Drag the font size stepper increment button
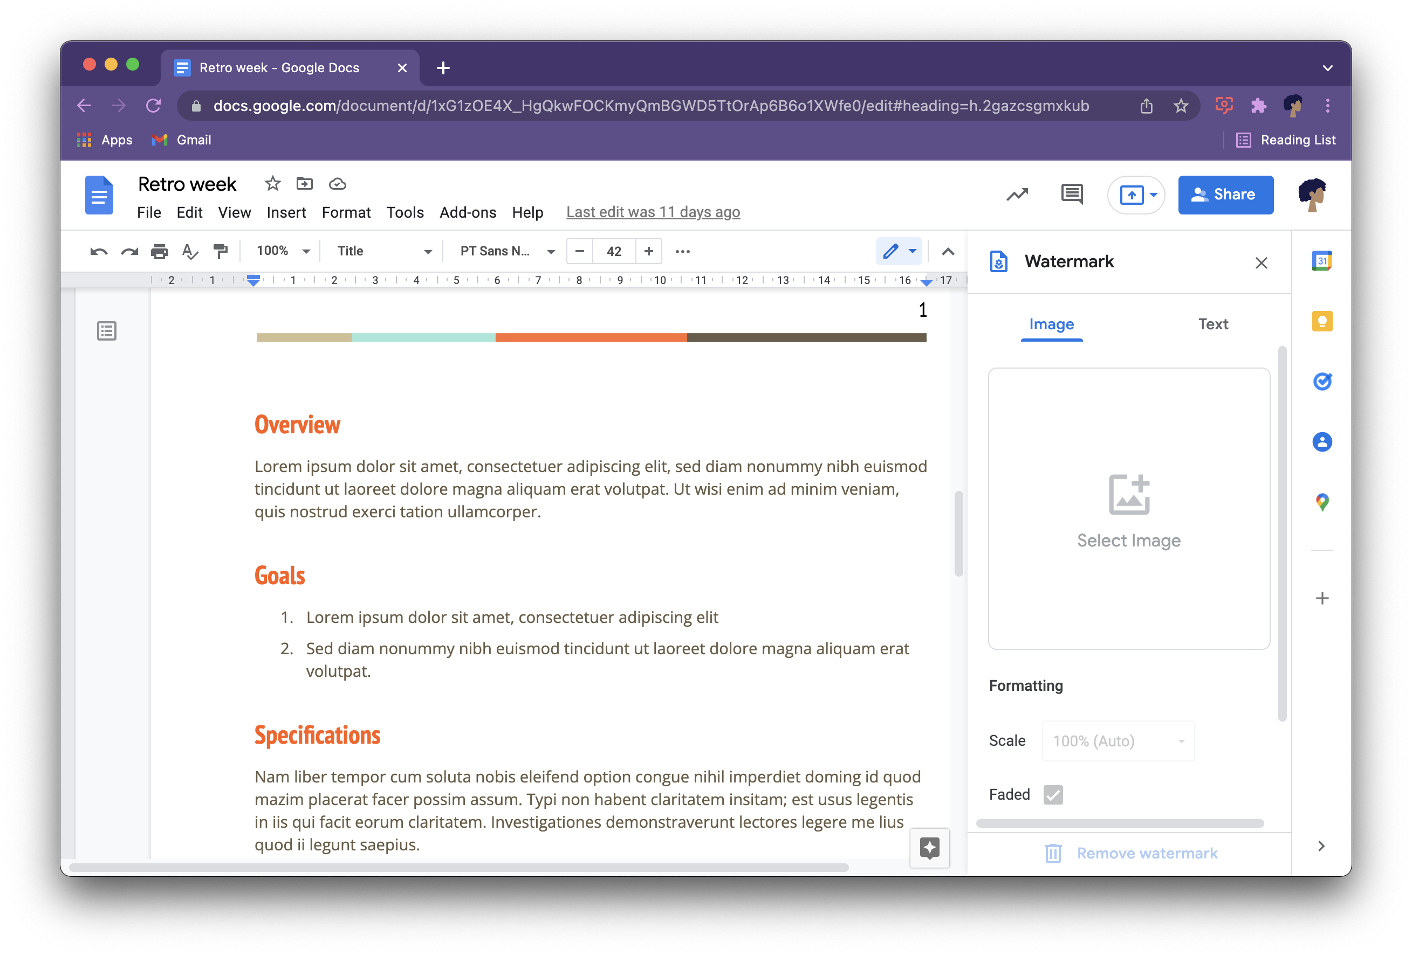The width and height of the screenshot is (1412, 956). click(649, 252)
